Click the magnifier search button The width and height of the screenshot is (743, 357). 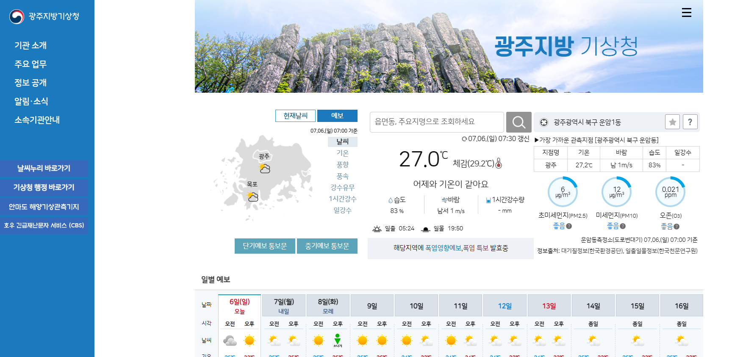(518, 122)
